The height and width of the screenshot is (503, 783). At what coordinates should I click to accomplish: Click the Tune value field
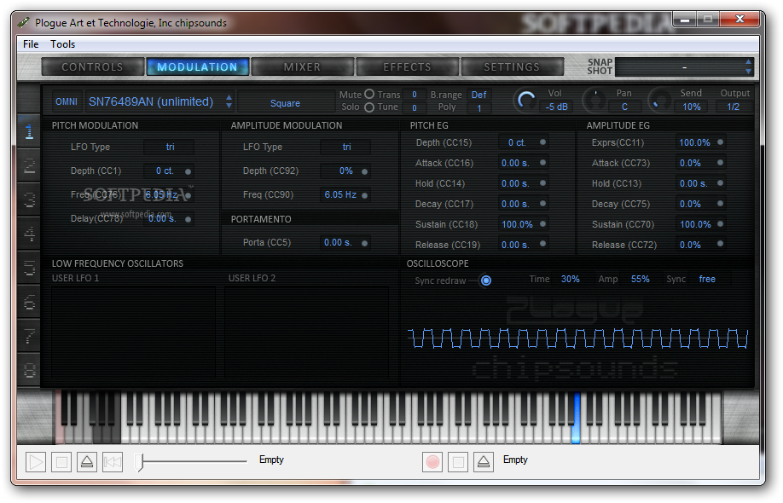coord(414,107)
